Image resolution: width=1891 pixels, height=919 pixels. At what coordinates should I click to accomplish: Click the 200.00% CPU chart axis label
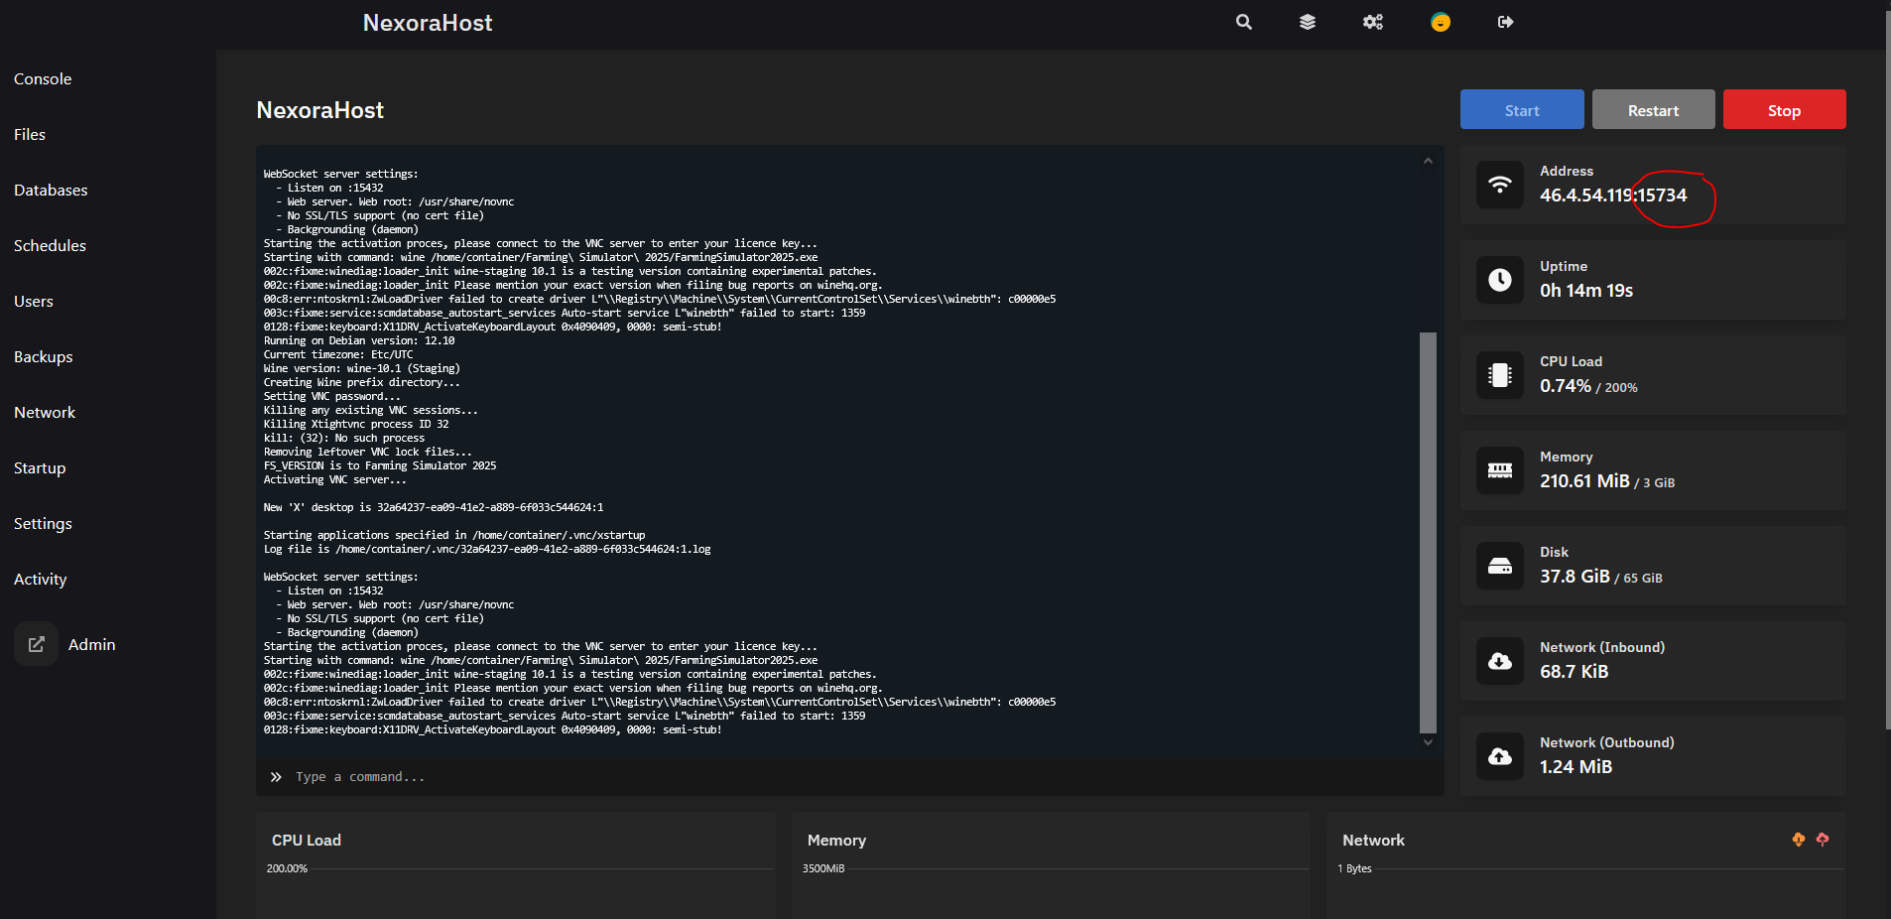[x=287, y=868]
